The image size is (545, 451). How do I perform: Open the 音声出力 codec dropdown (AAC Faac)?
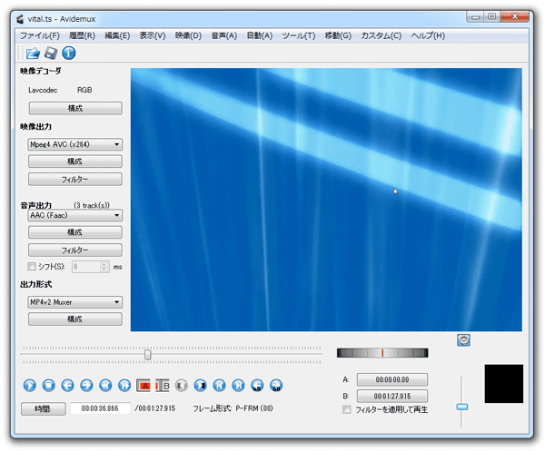(x=74, y=215)
